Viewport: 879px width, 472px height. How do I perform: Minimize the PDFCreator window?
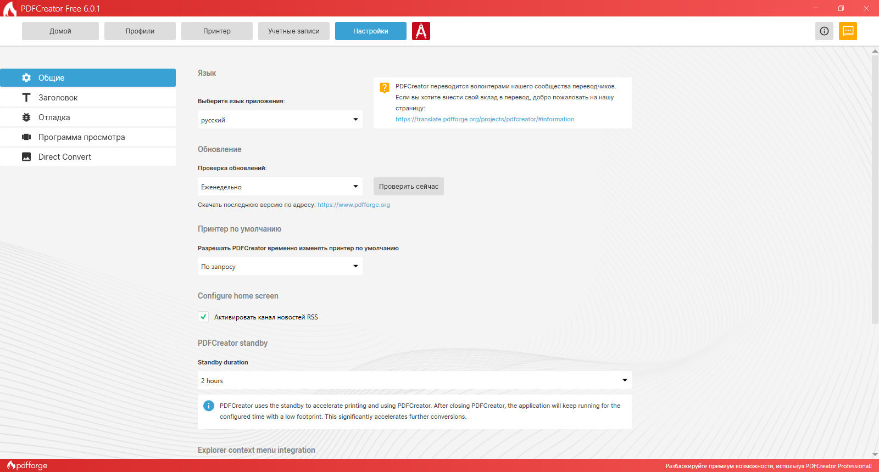pos(815,8)
